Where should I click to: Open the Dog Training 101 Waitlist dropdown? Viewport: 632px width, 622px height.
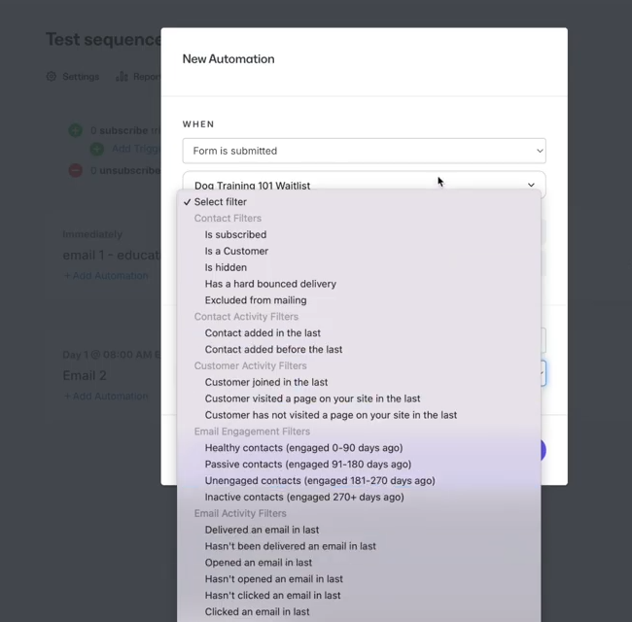(364, 186)
